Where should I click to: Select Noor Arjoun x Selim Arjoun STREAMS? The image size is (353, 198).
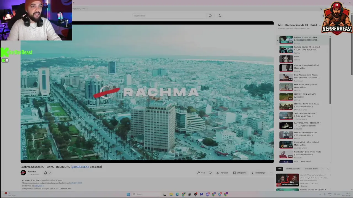coord(303,78)
